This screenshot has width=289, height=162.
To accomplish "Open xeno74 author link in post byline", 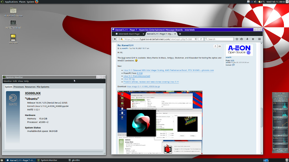I will tap(124, 48).
